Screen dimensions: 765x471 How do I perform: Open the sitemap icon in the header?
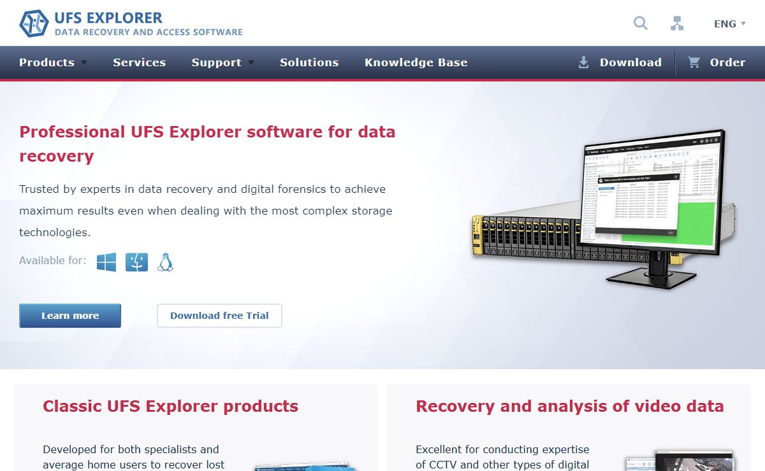677,24
